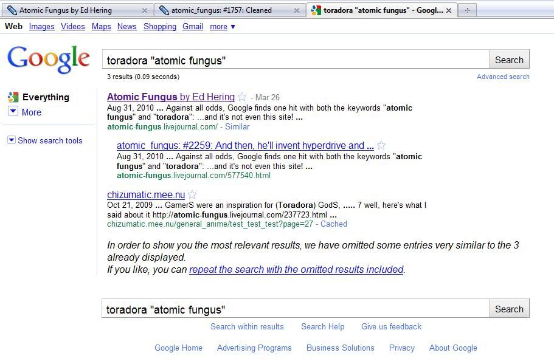Click Give us feedback
Screen dimensions: 554x364
click(391, 326)
